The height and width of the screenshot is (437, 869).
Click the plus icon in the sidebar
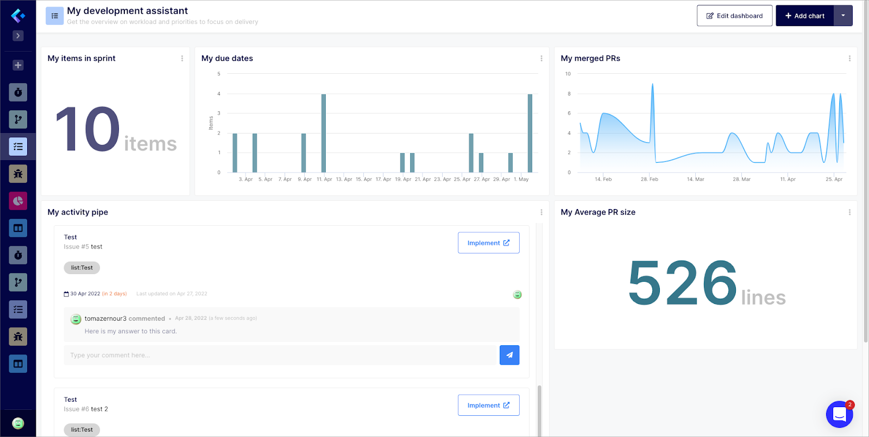(x=18, y=65)
